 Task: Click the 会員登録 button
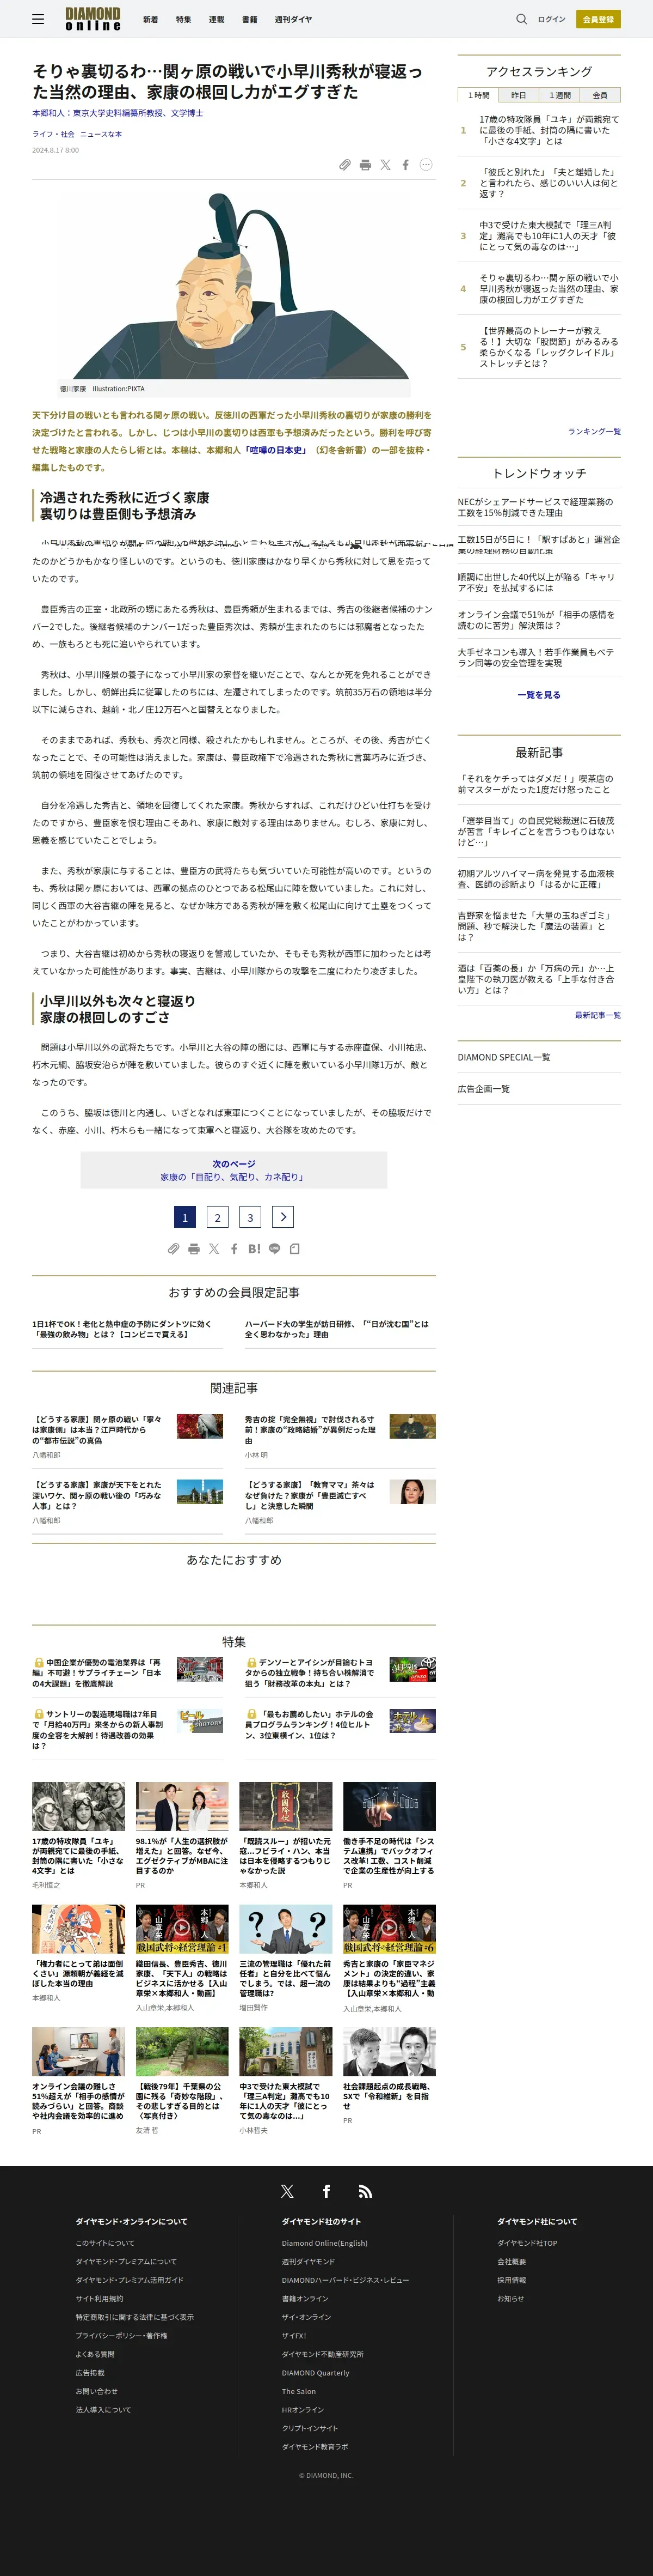click(598, 19)
